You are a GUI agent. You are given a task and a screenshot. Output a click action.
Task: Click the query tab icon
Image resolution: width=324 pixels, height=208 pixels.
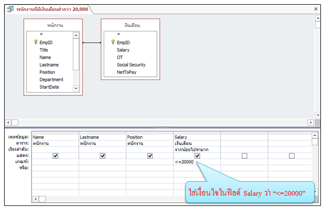click(x=10, y=9)
